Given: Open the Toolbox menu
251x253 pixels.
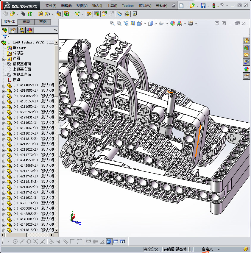Looking at the screenshot, I should coord(128,6).
